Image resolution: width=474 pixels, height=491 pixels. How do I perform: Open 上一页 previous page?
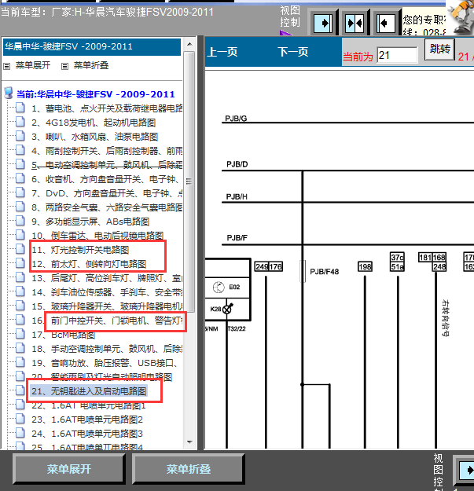coord(222,52)
